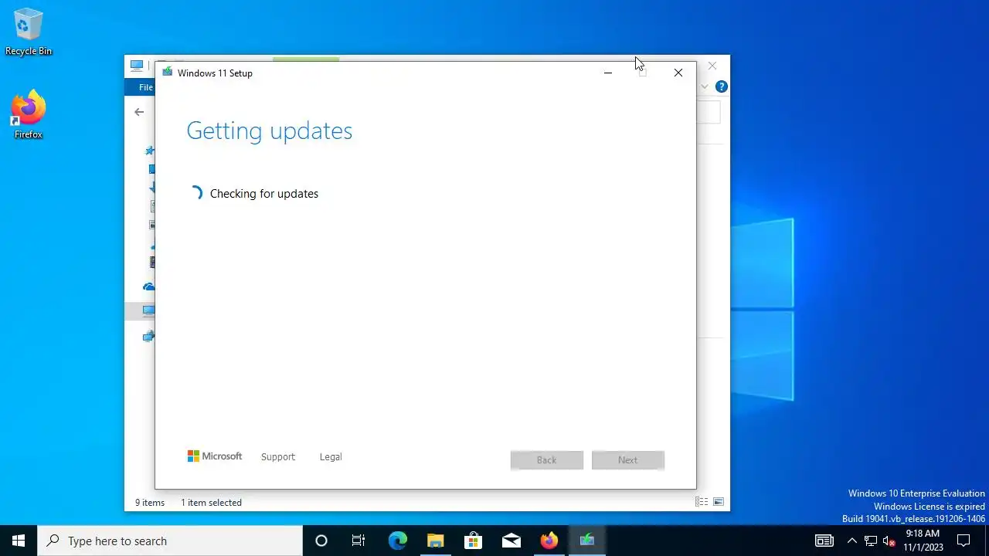Open News and interests on the taskbar
The image size is (989, 556).
pos(824,541)
